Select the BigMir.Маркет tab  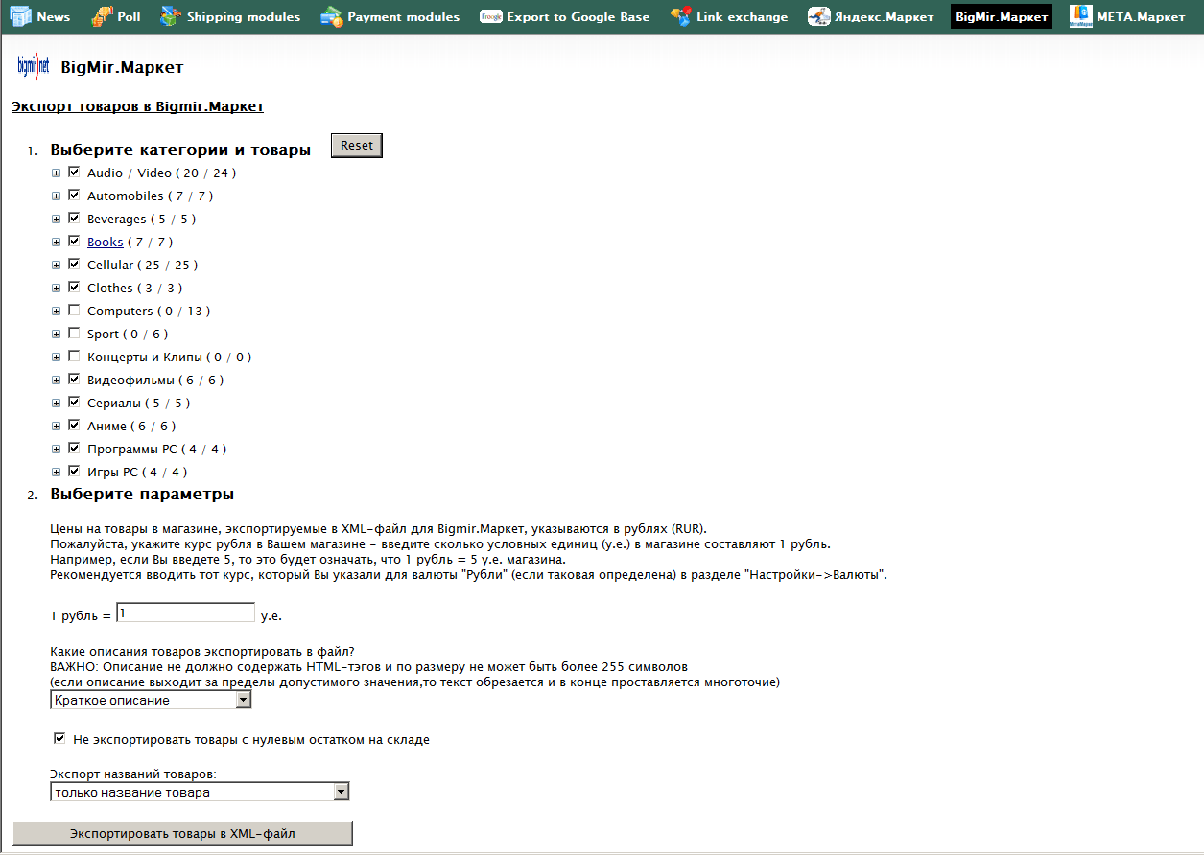[1002, 16]
